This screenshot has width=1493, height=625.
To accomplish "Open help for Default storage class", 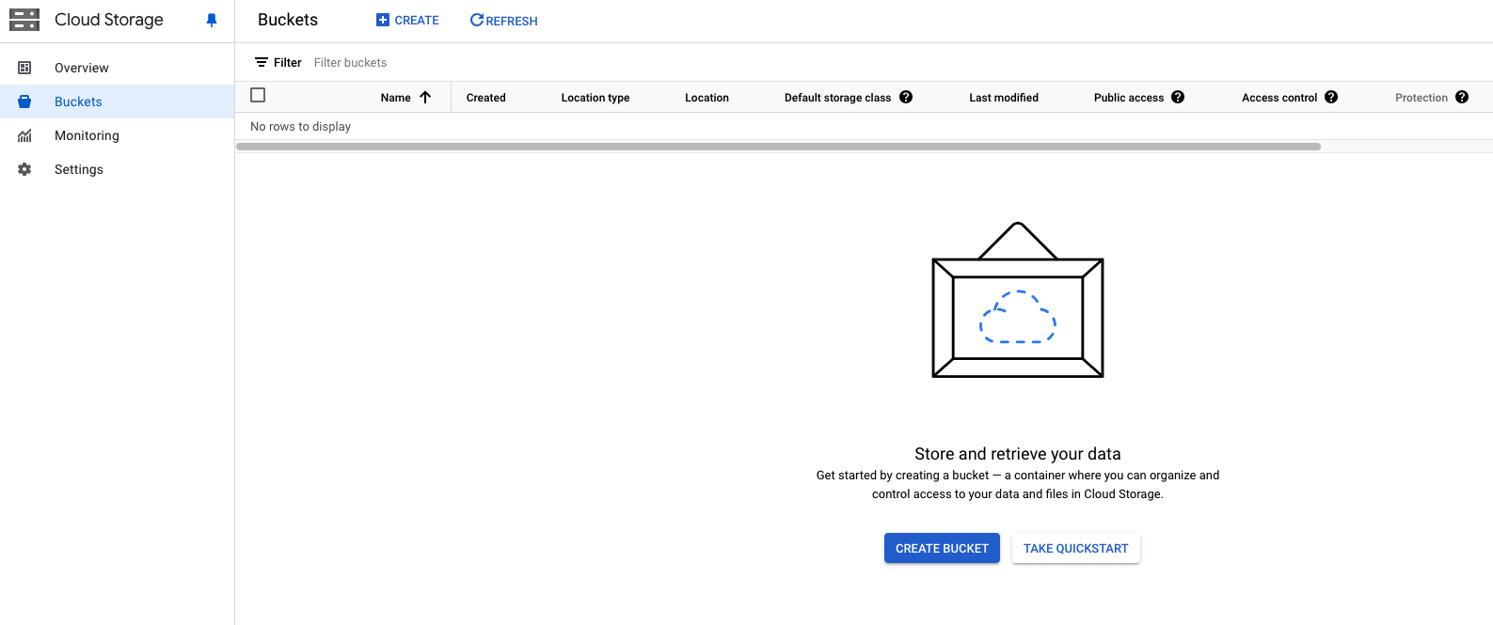I will [906, 97].
